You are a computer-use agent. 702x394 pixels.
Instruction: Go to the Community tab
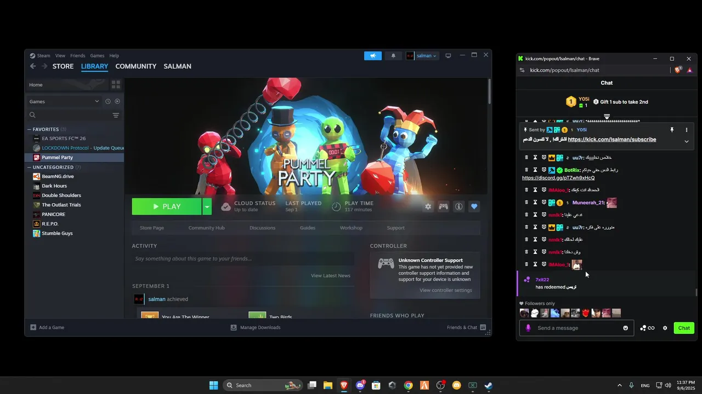(x=136, y=66)
